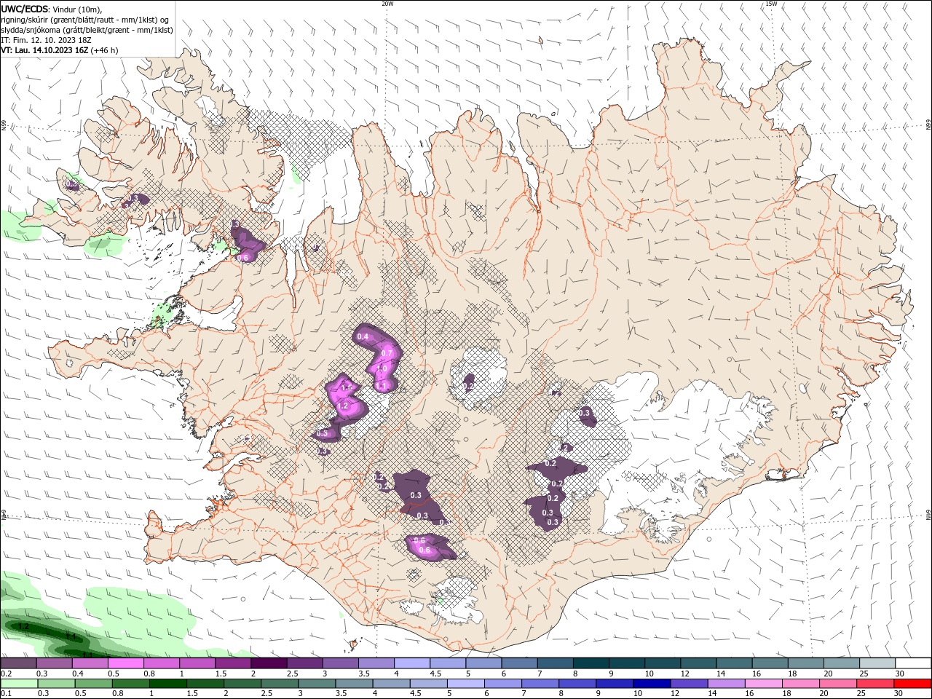Click the dark mauve 0.2–0.3 snow legend swatch

point(18,663)
